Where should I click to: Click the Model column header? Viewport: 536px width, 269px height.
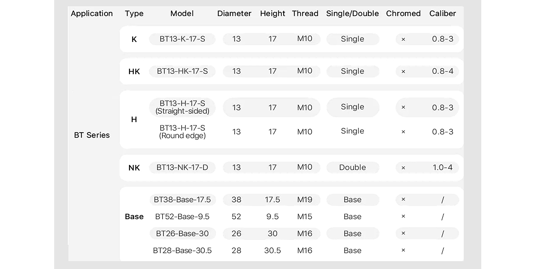tap(182, 13)
